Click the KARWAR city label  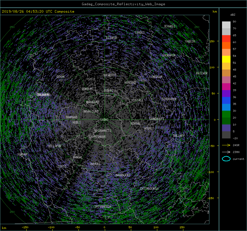23,154
